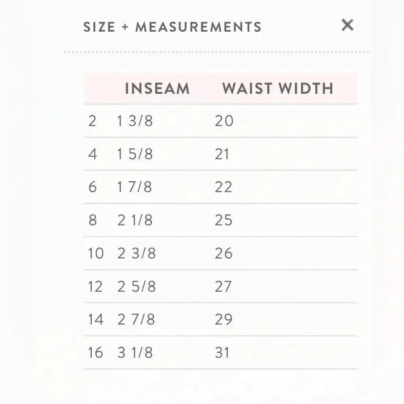The height and width of the screenshot is (404, 404).
Task: Select the 3 1/8 inseam value
Action: tap(135, 353)
